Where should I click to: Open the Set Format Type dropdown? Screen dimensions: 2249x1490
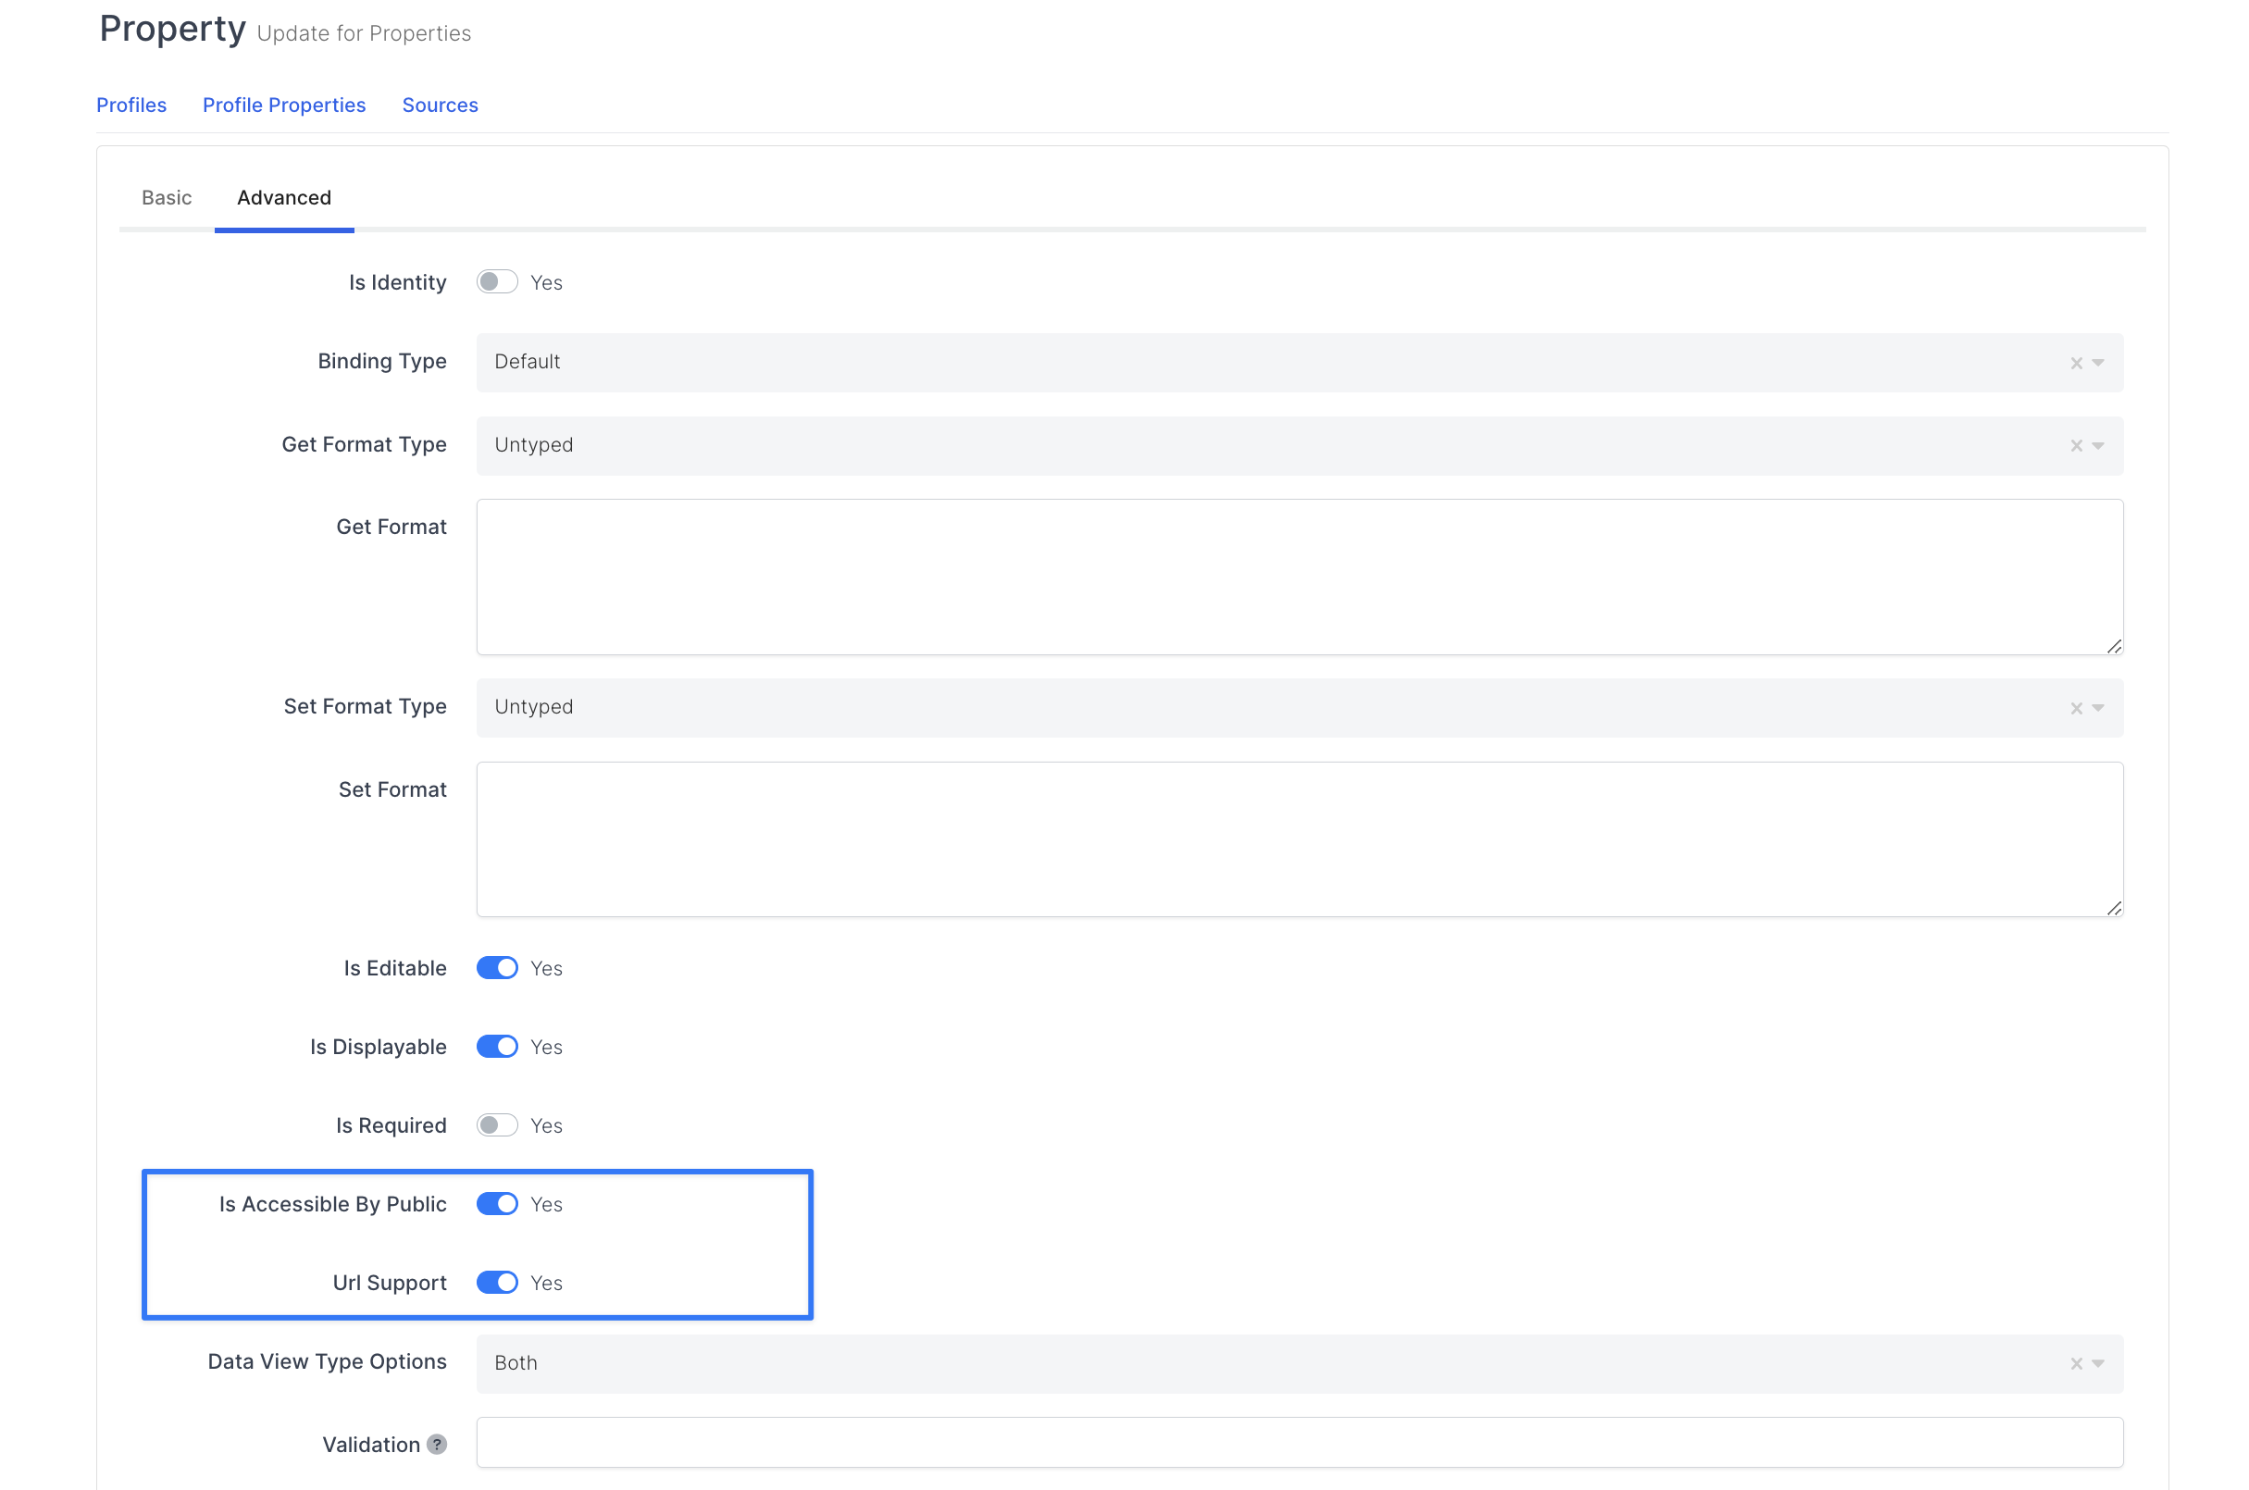2097,707
